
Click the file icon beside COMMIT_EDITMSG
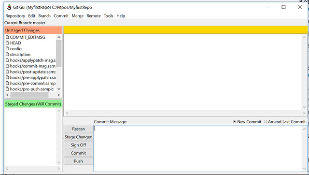tap(8, 37)
